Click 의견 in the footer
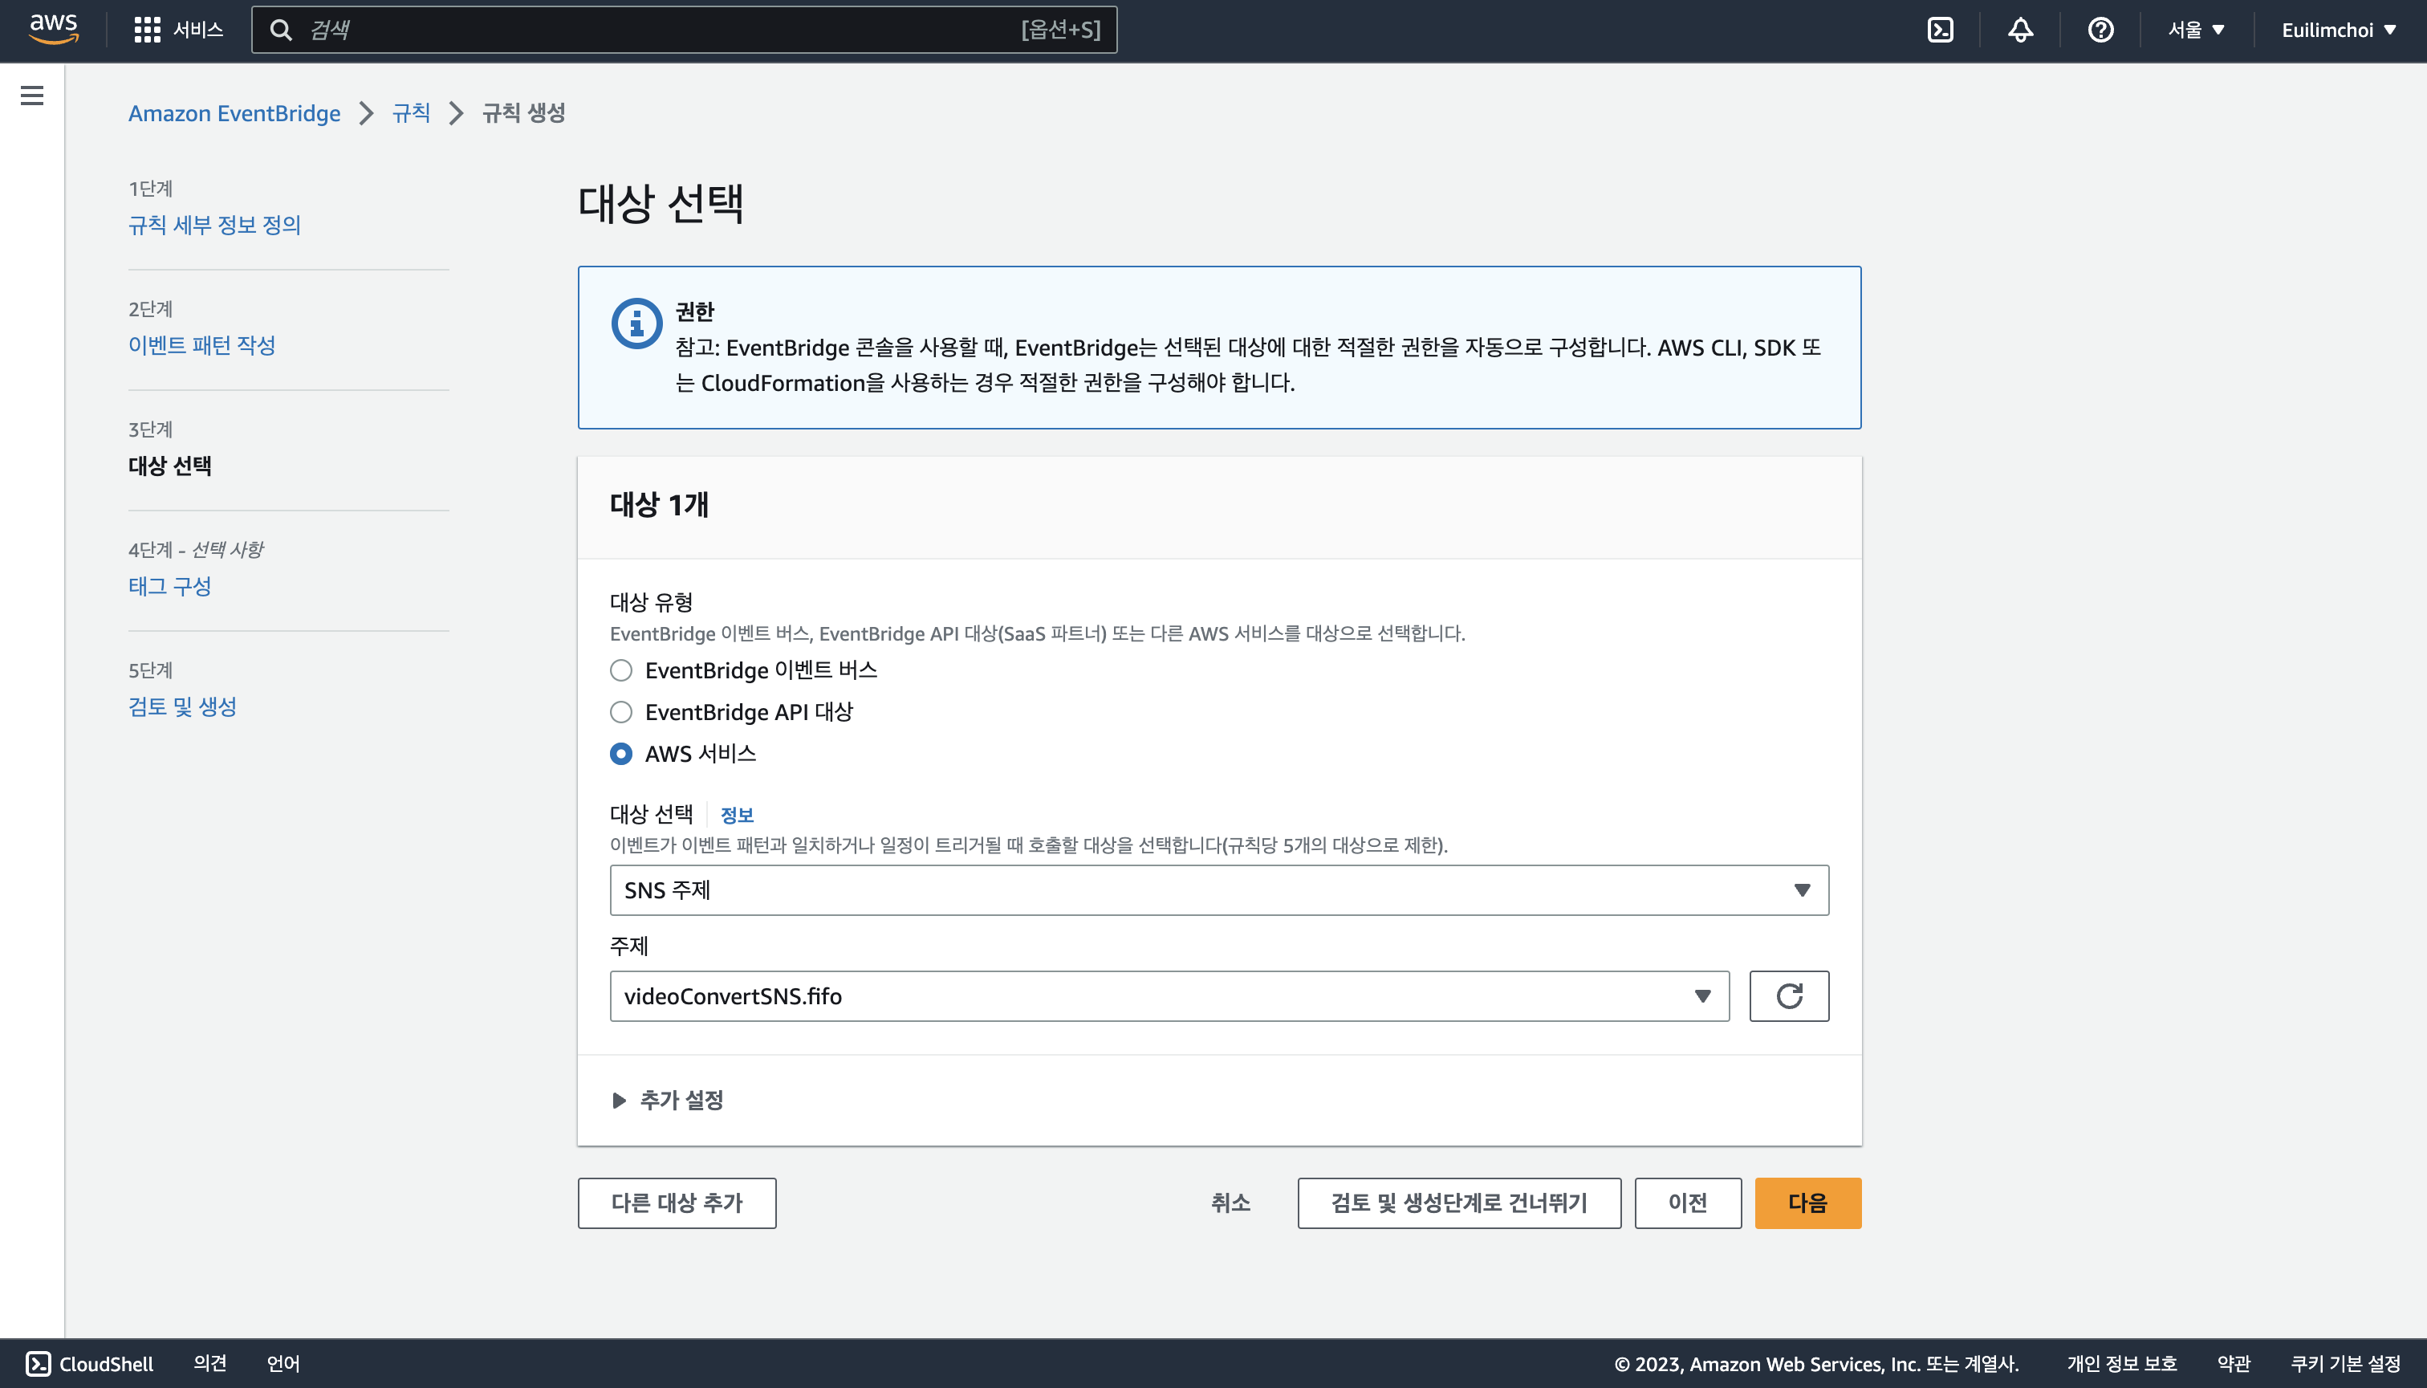The width and height of the screenshot is (2427, 1388). point(209,1363)
